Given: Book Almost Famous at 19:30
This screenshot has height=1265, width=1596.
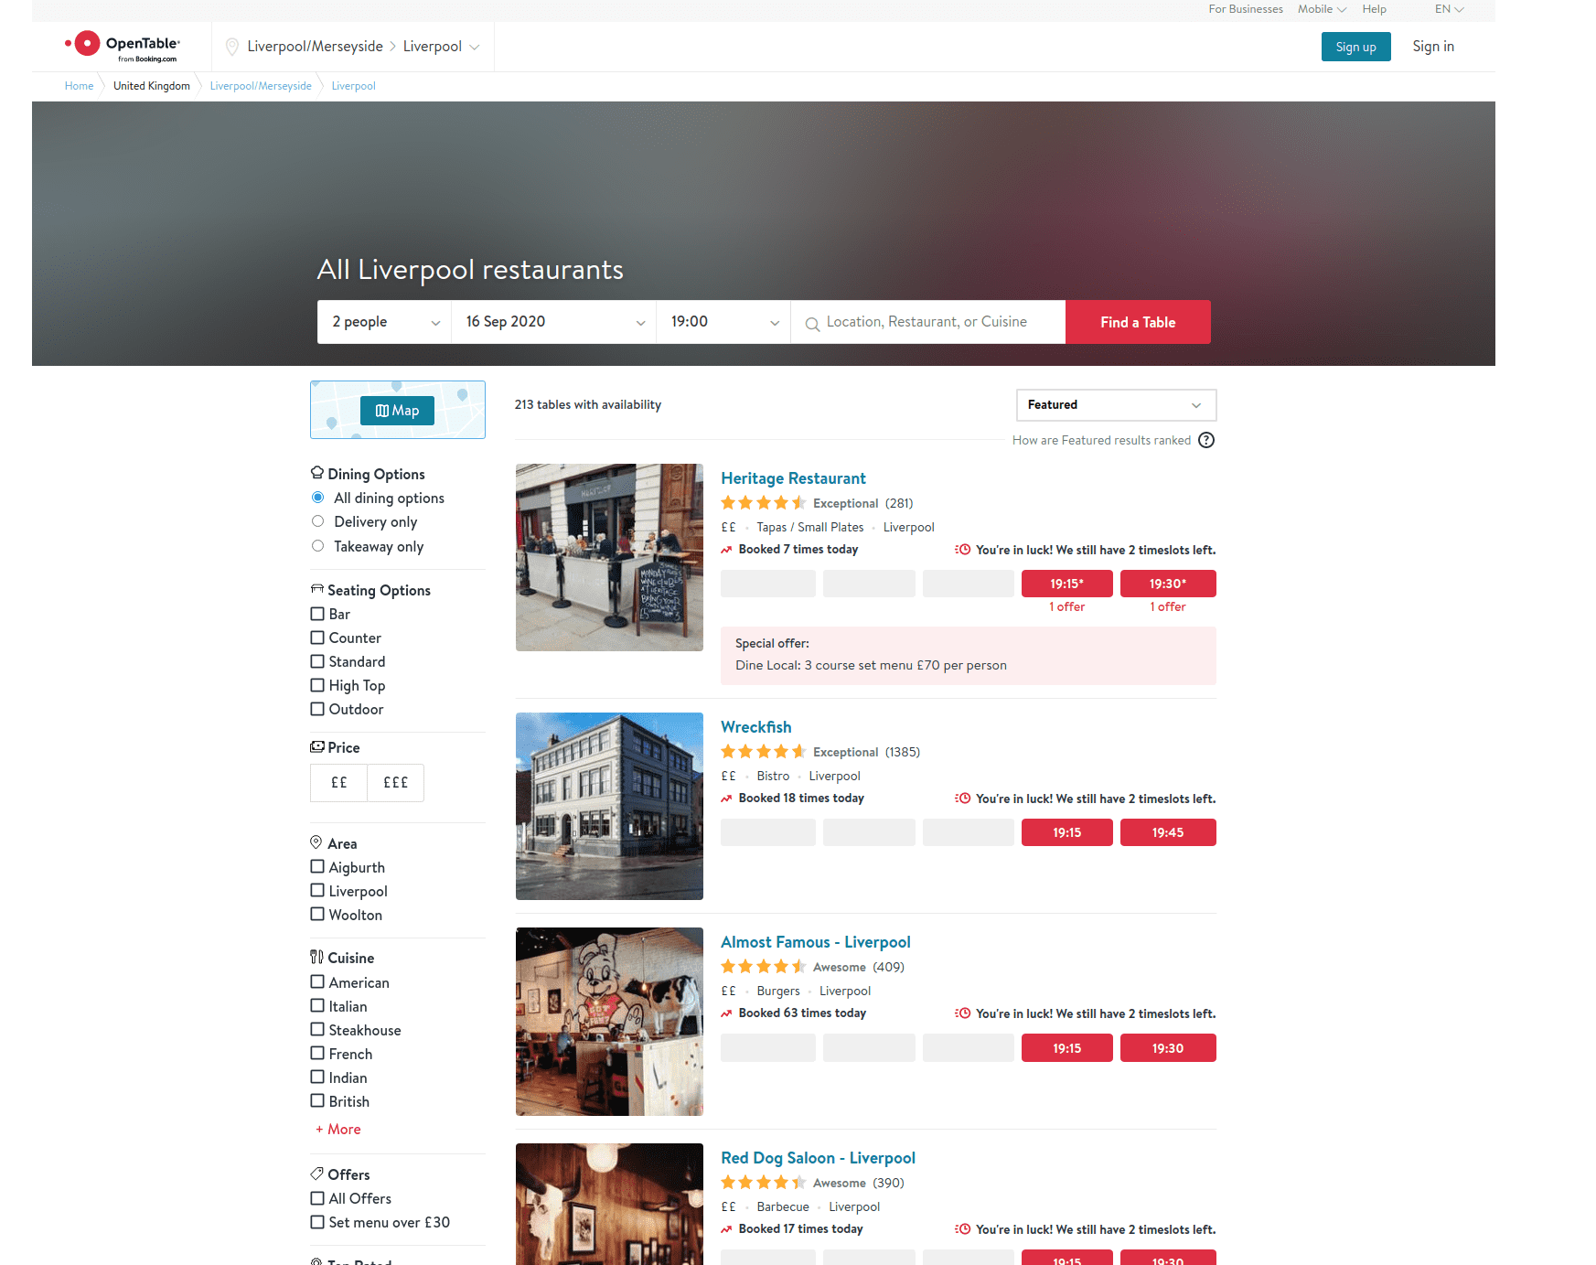Looking at the screenshot, I should tap(1168, 1048).
